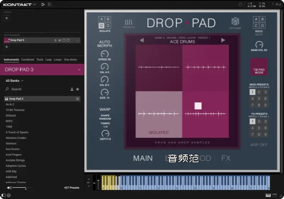Click the Search presets field

pyautogui.click(x=36, y=89)
